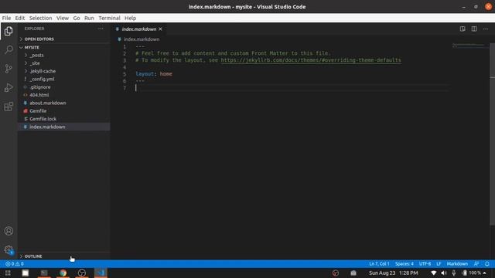This screenshot has height=278, width=495.
Task: Open about.markdown in the explorer
Action: coord(64,103)
